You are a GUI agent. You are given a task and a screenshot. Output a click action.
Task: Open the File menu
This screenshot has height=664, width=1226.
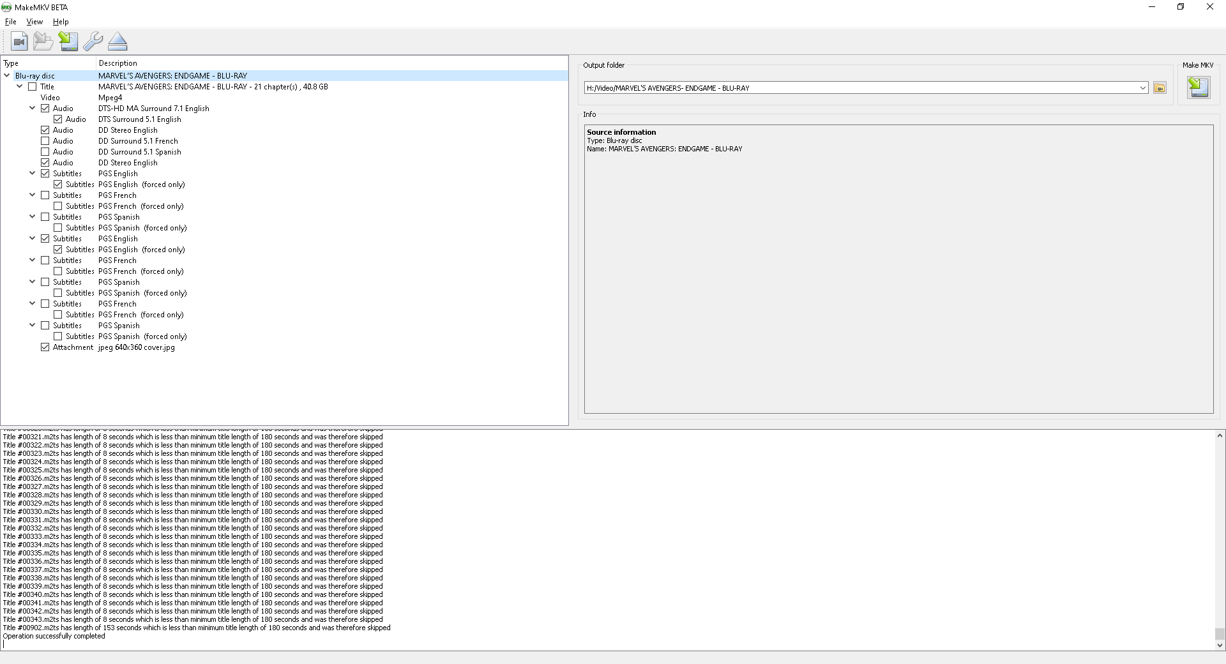pos(11,22)
